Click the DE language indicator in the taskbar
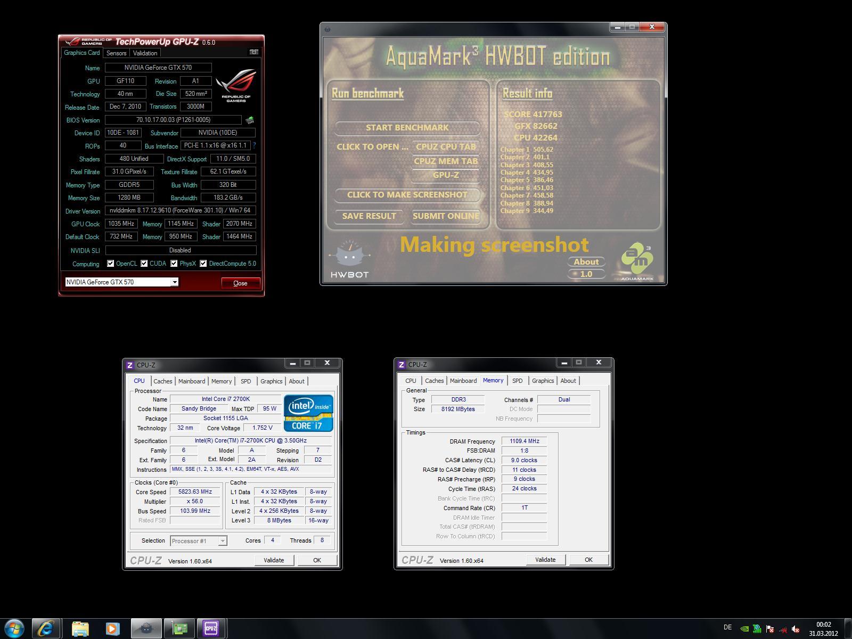This screenshot has width=852, height=639. (x=728, y=627)
